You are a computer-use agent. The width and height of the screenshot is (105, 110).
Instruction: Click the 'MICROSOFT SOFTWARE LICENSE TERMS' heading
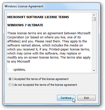coord(38,17)
